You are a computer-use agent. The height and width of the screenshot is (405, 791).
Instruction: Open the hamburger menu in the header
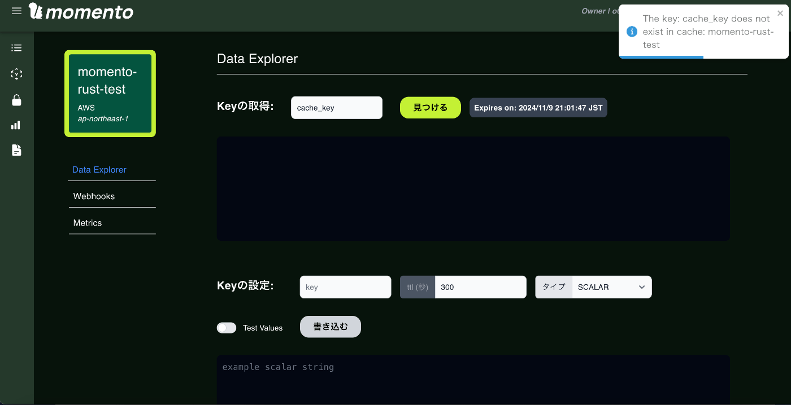click(16, 11)
